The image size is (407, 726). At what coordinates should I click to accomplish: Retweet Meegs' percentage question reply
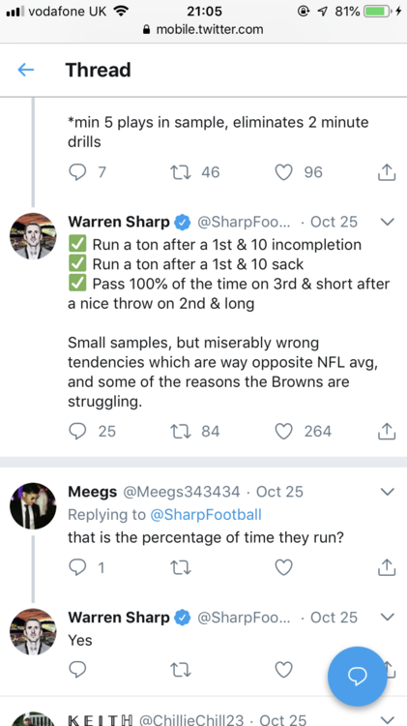181,567
